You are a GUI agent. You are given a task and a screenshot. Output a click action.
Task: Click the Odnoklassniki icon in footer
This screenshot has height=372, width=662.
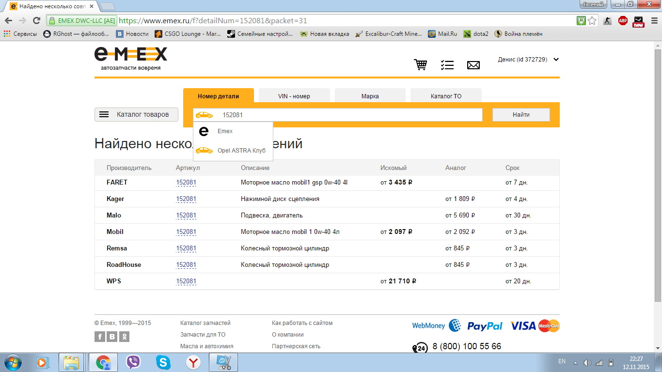(x=125, y=337)
